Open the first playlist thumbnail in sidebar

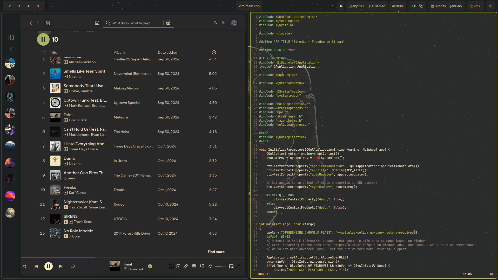[10, 63]
